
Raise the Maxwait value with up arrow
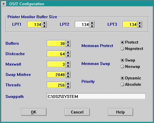pos(68,63)
